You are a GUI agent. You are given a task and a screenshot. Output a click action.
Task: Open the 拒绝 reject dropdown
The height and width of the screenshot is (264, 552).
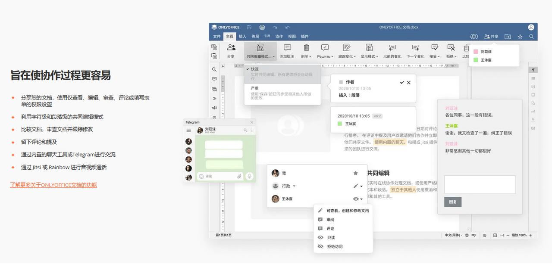point(451,51)
